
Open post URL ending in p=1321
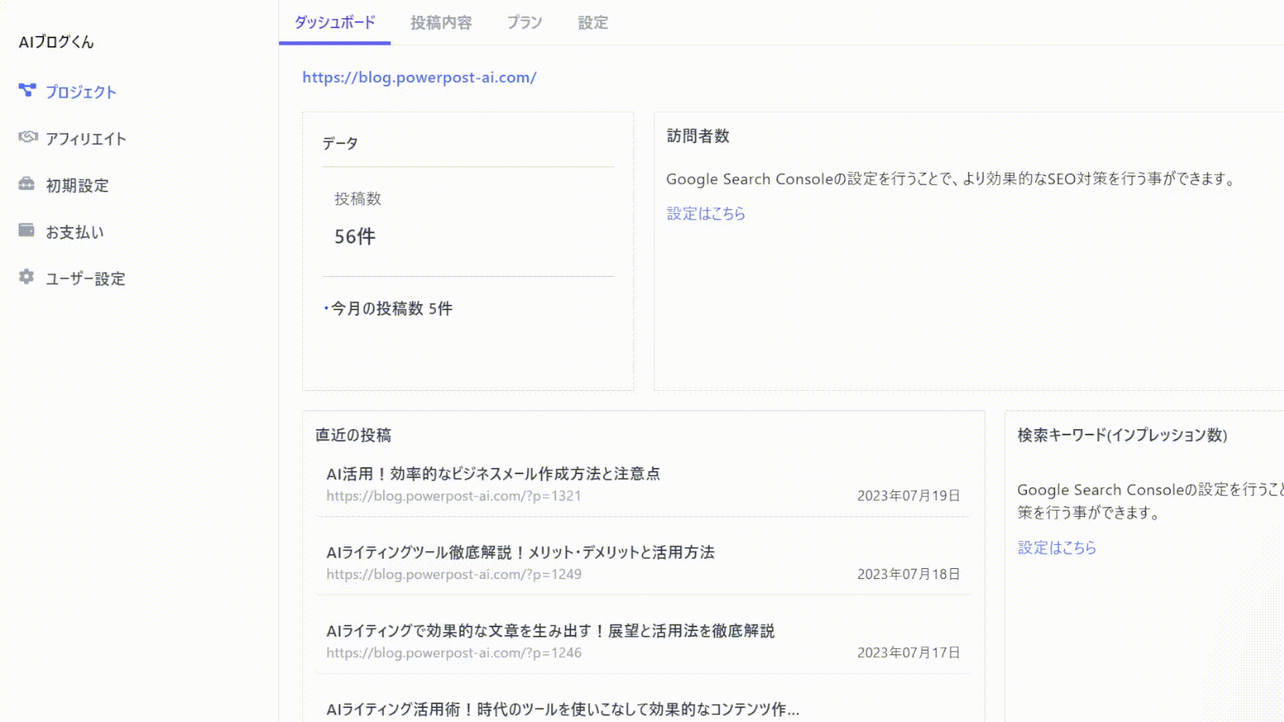pos(453,496)
